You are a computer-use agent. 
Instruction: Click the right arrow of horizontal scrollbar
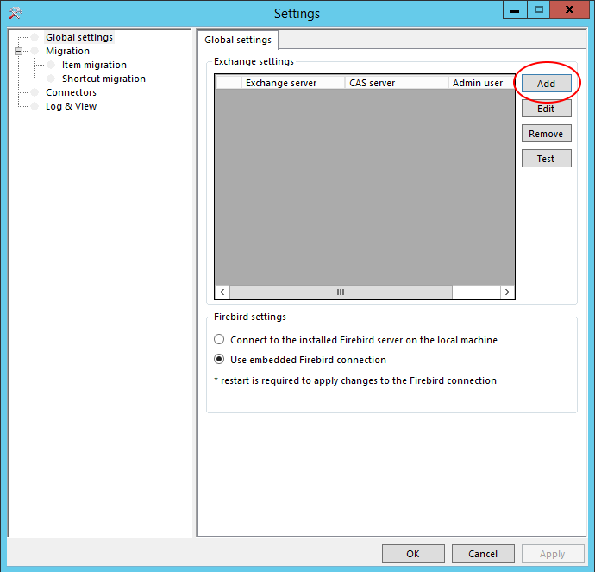tap(507, 292)
